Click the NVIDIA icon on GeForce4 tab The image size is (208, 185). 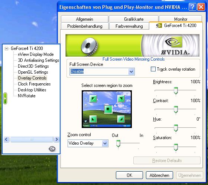[159, 26]
